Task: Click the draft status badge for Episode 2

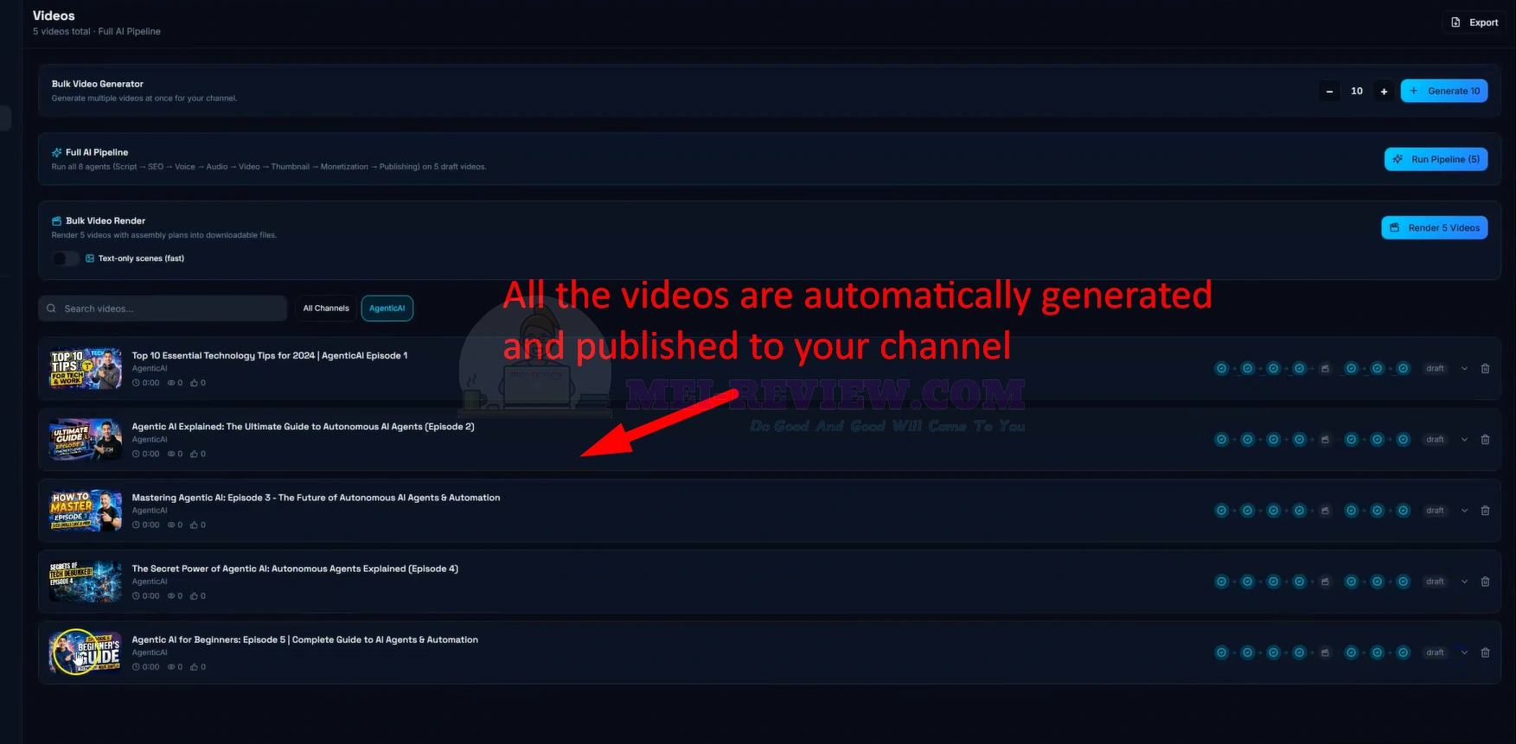Action: point(1436,439)
